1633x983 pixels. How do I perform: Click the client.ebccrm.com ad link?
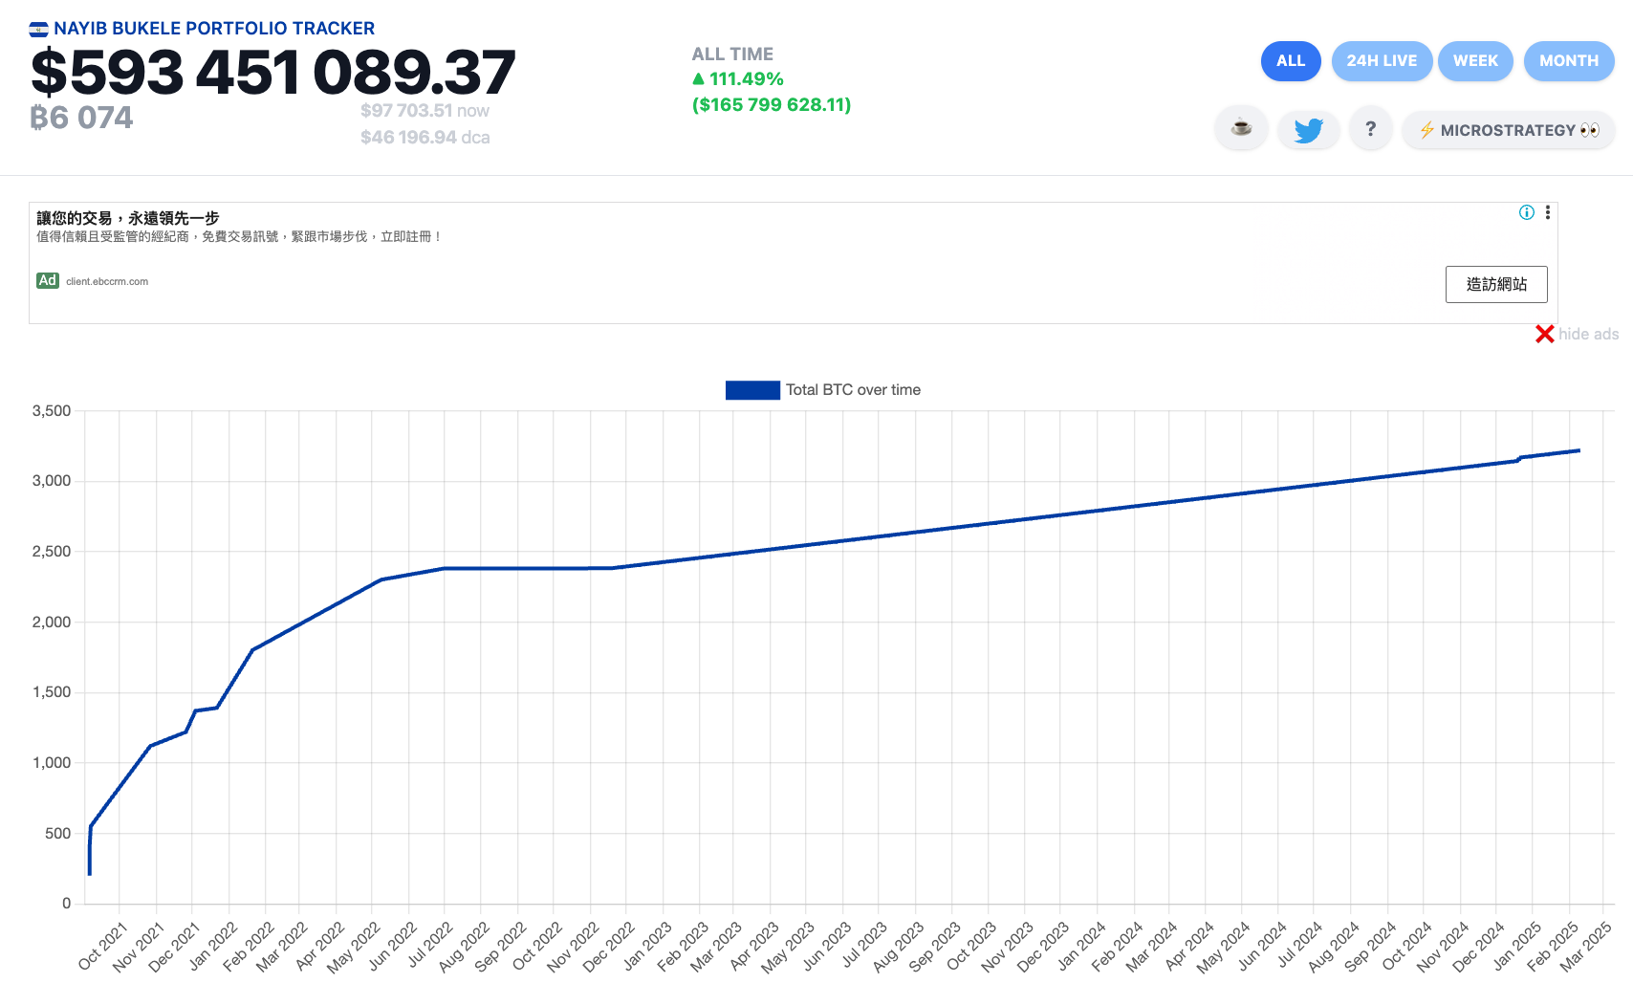pos(107,281)
